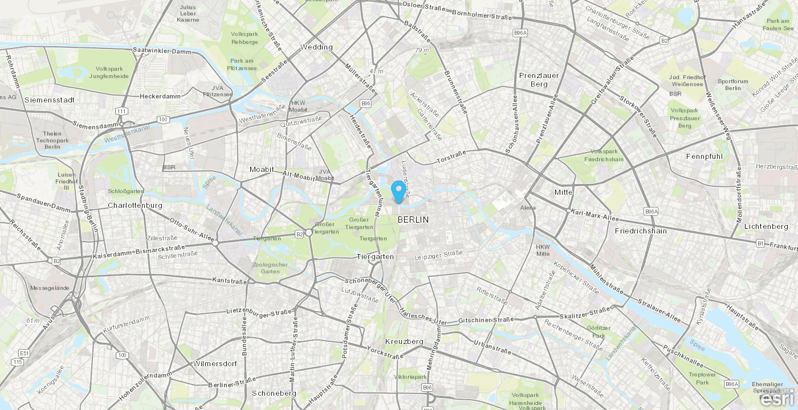
Task: Select the Kreuzberg district label
Action: tap(404, 341)
